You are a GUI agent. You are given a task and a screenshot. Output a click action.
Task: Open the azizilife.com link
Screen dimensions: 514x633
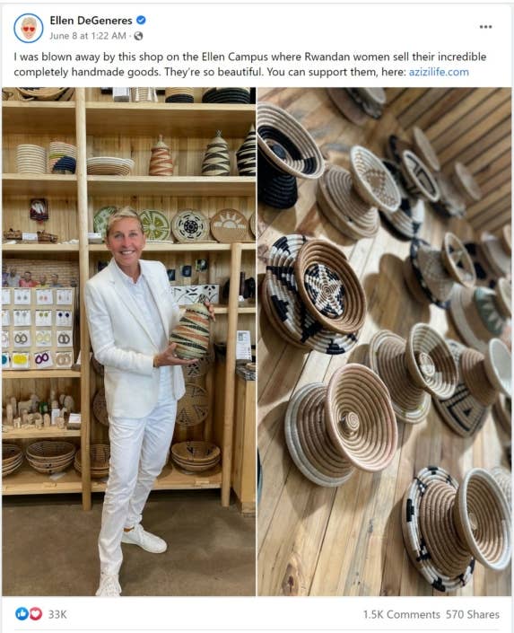click(439, 72)
